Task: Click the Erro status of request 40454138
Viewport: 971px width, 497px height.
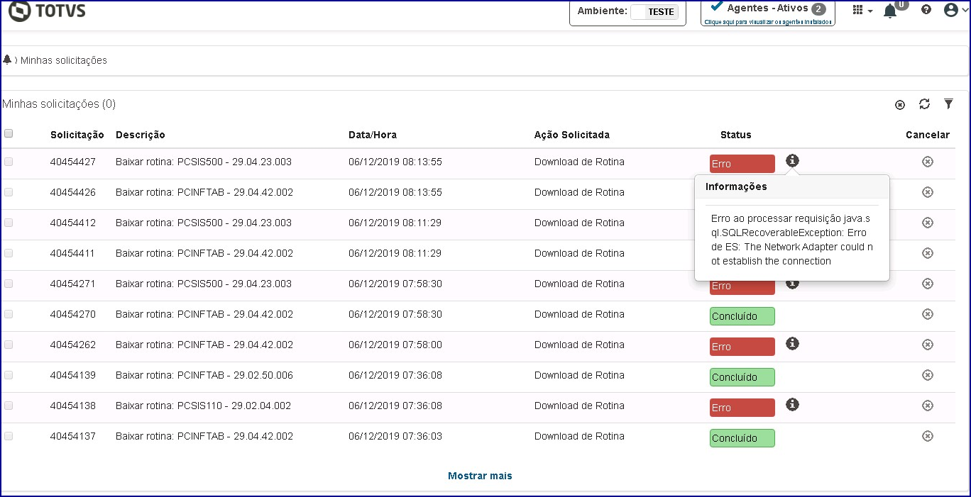Action: click(742, 408)
